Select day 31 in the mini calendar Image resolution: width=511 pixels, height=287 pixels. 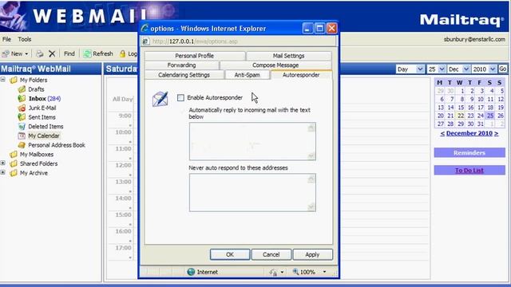pyautogui.click(x=481, y=124)
